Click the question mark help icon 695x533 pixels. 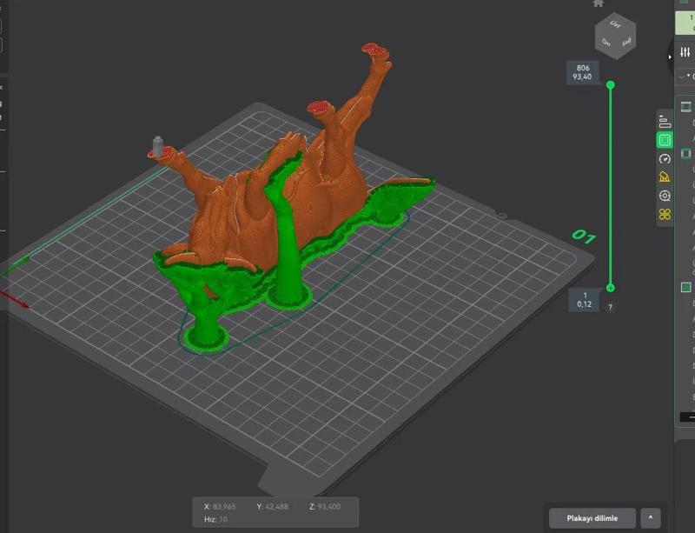point(610,307)
